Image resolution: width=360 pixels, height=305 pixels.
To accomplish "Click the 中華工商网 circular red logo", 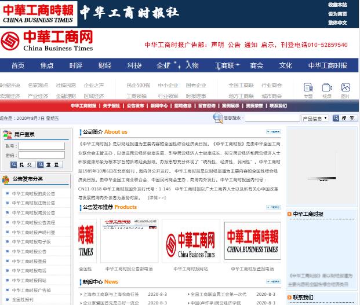I will [x=10, y=41].
